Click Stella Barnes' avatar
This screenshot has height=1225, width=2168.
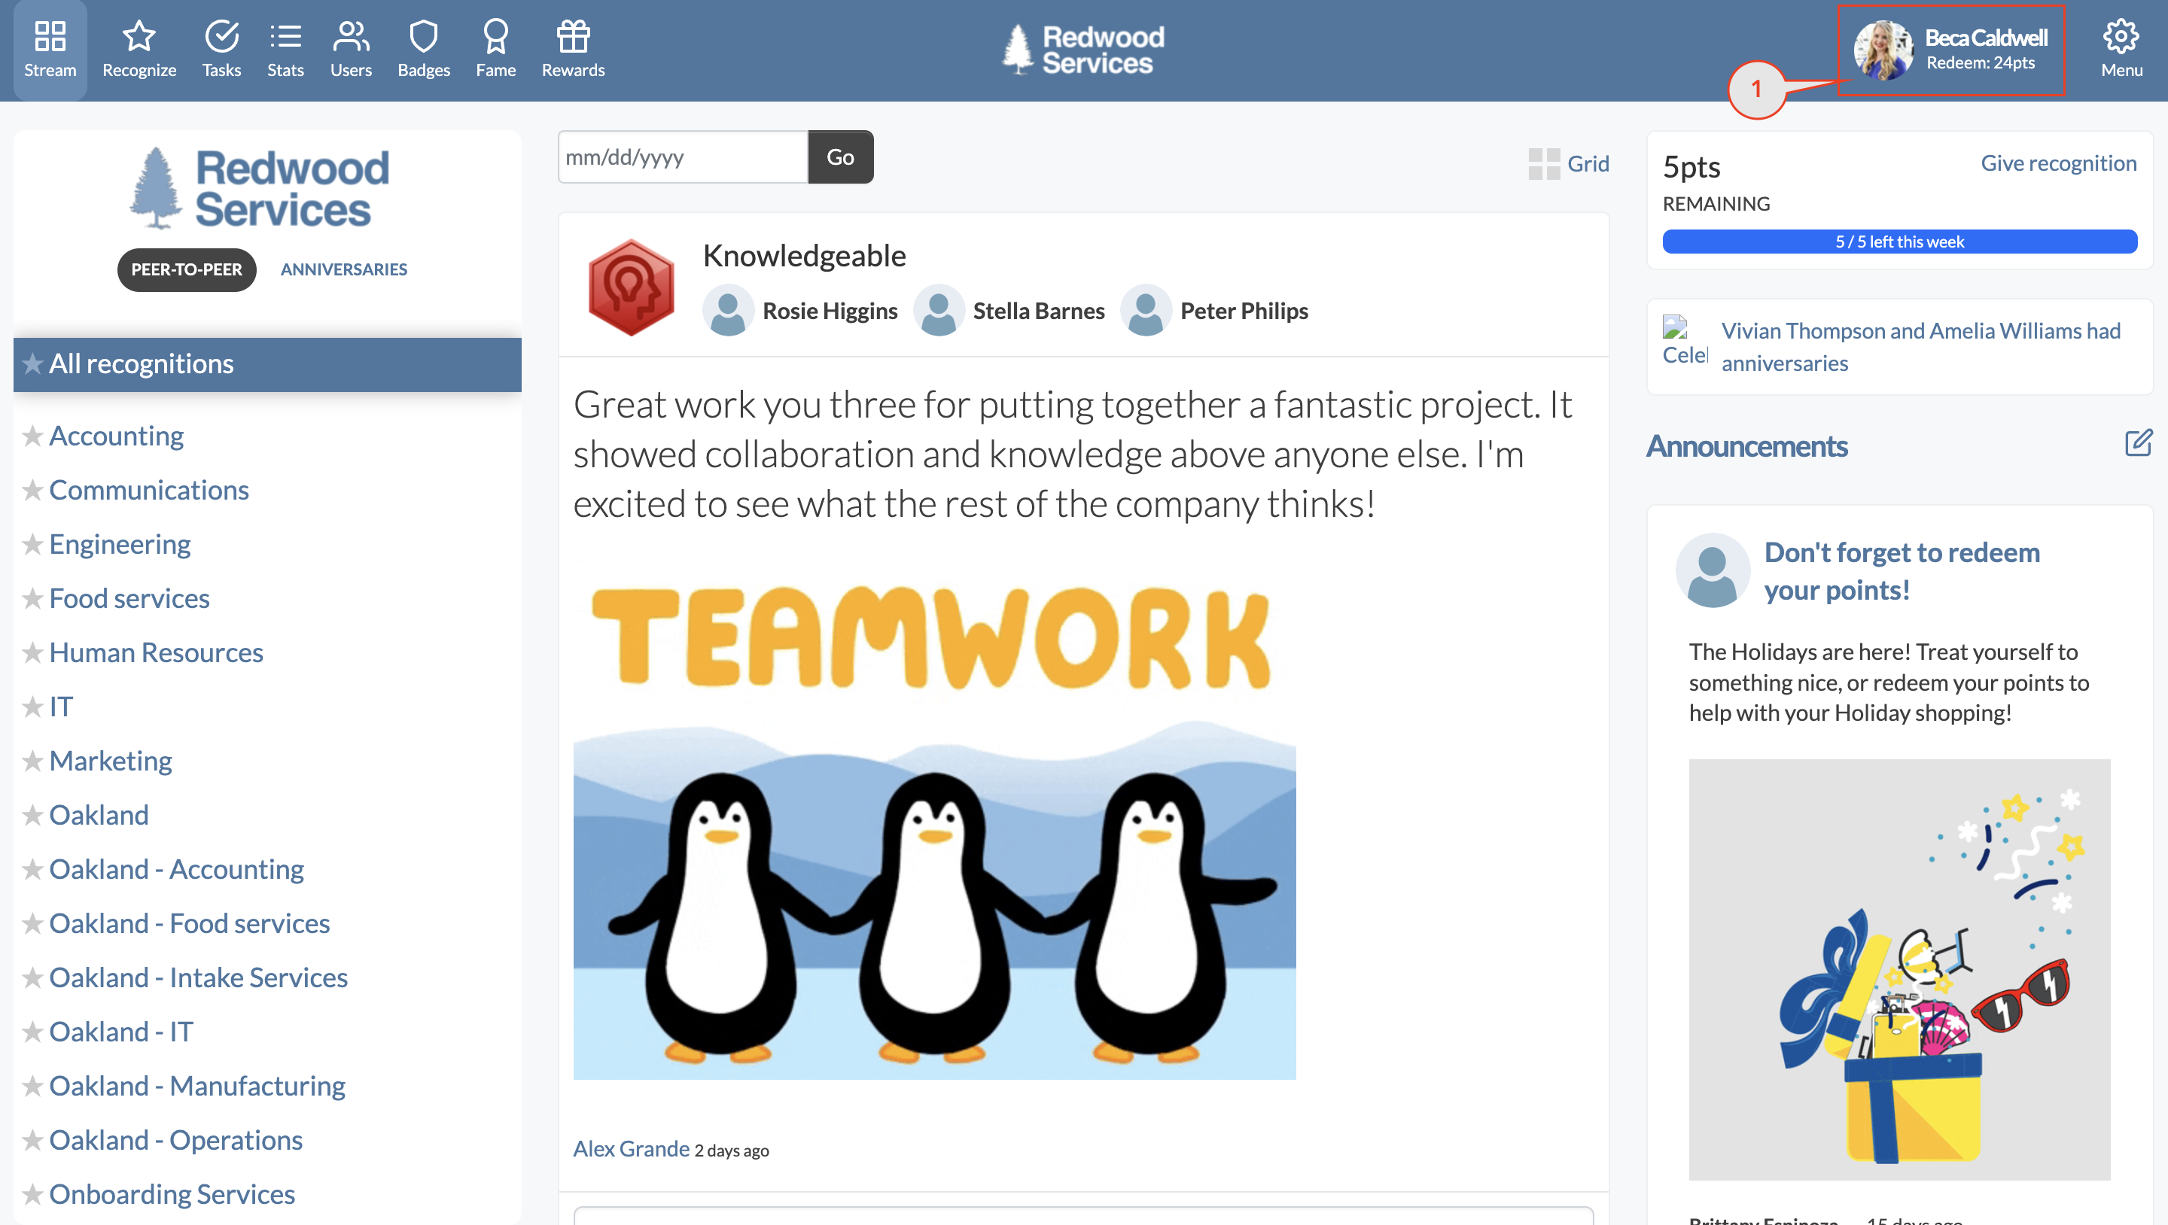pos(939,311)
